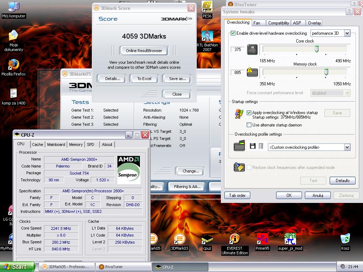Toggle Enable driver-level hardware overclocking
363x272 pixels.
[233, 33]
